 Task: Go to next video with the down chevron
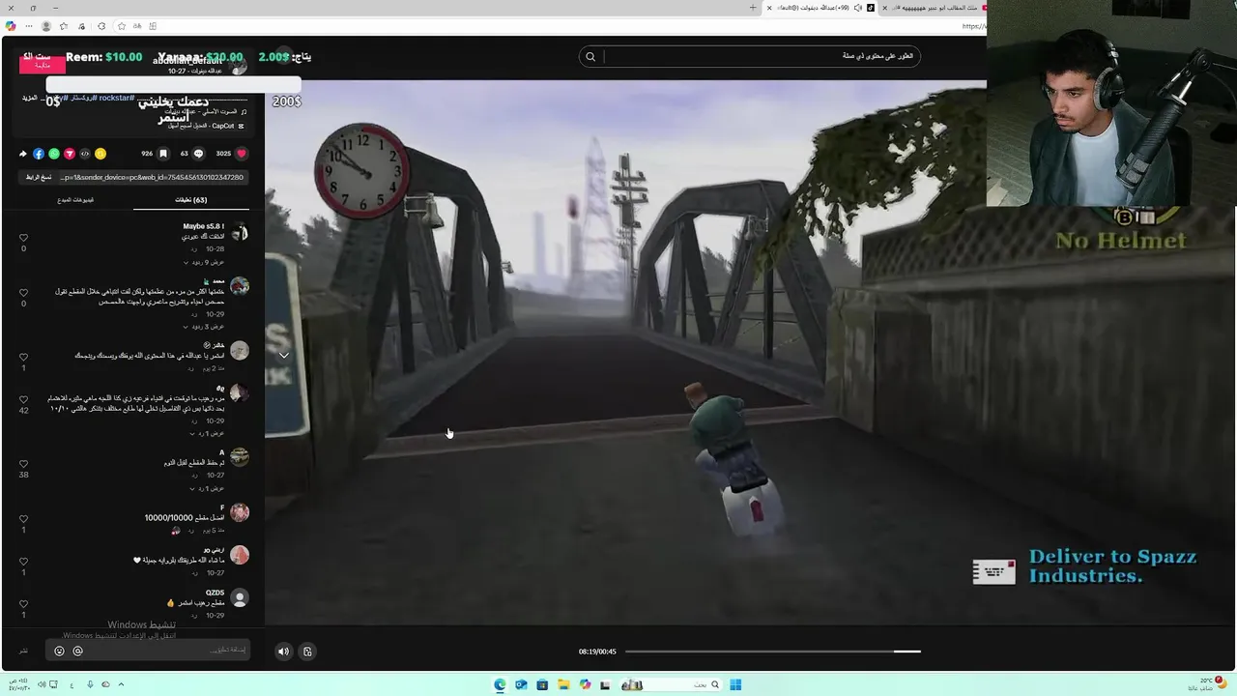[284, 355]
